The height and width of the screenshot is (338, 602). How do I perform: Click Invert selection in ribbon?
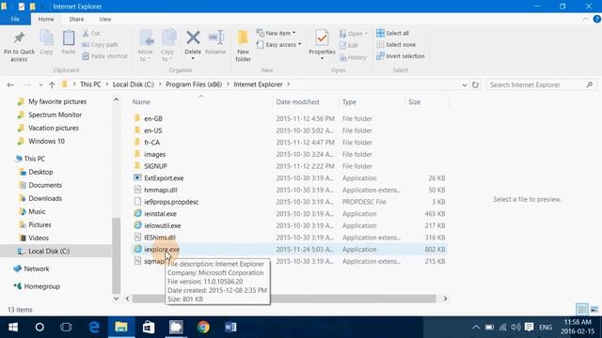click(401, 56)
